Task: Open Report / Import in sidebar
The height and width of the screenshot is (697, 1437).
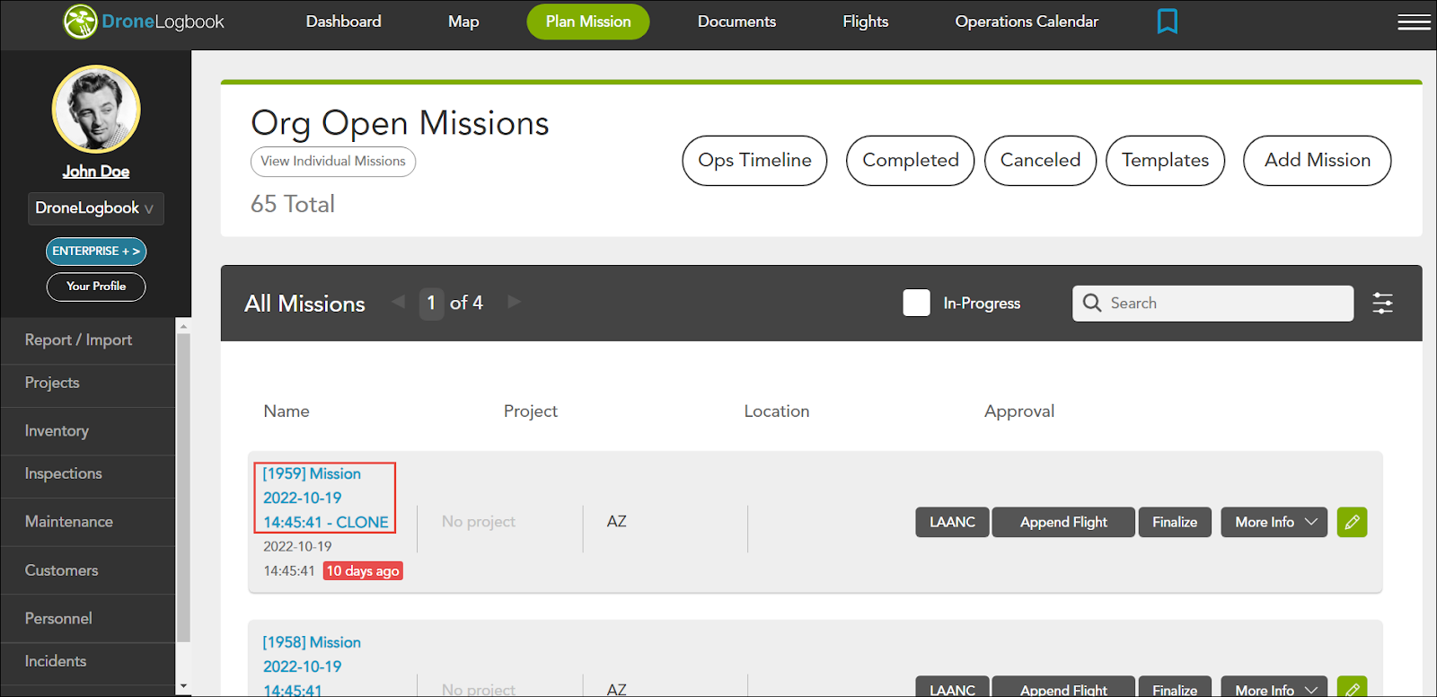Action: point(88,340)
